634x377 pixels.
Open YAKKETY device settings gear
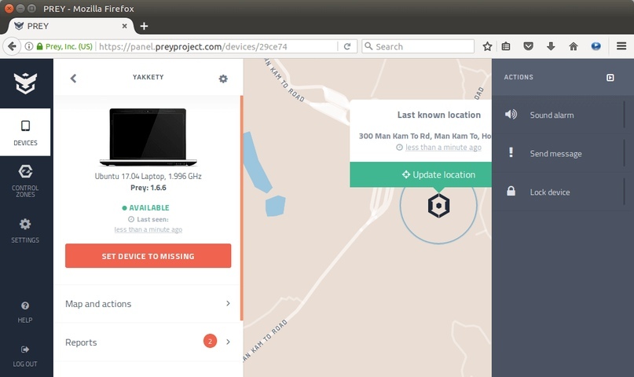[x=223, y=79]
